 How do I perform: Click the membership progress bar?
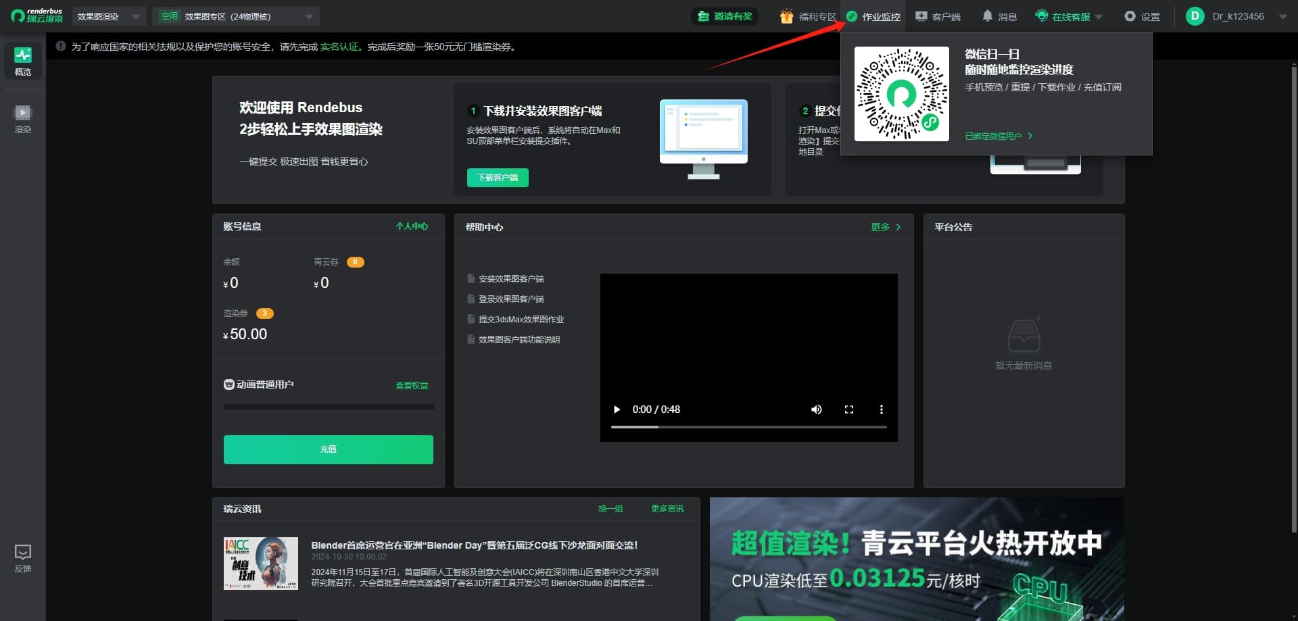329,407
